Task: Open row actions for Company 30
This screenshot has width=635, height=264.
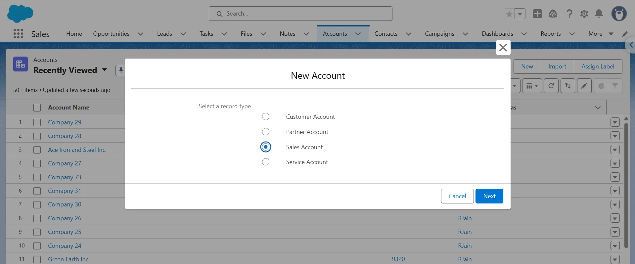Action: coord(615,204)
